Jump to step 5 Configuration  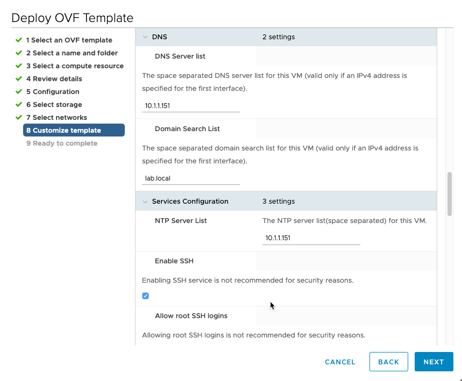(53, 91)
